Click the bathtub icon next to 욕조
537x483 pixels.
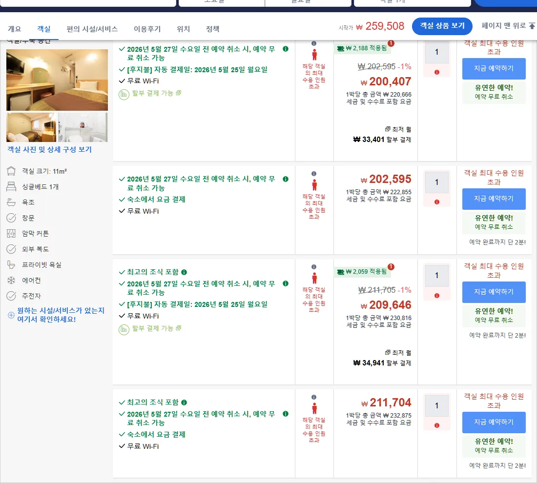11,202
